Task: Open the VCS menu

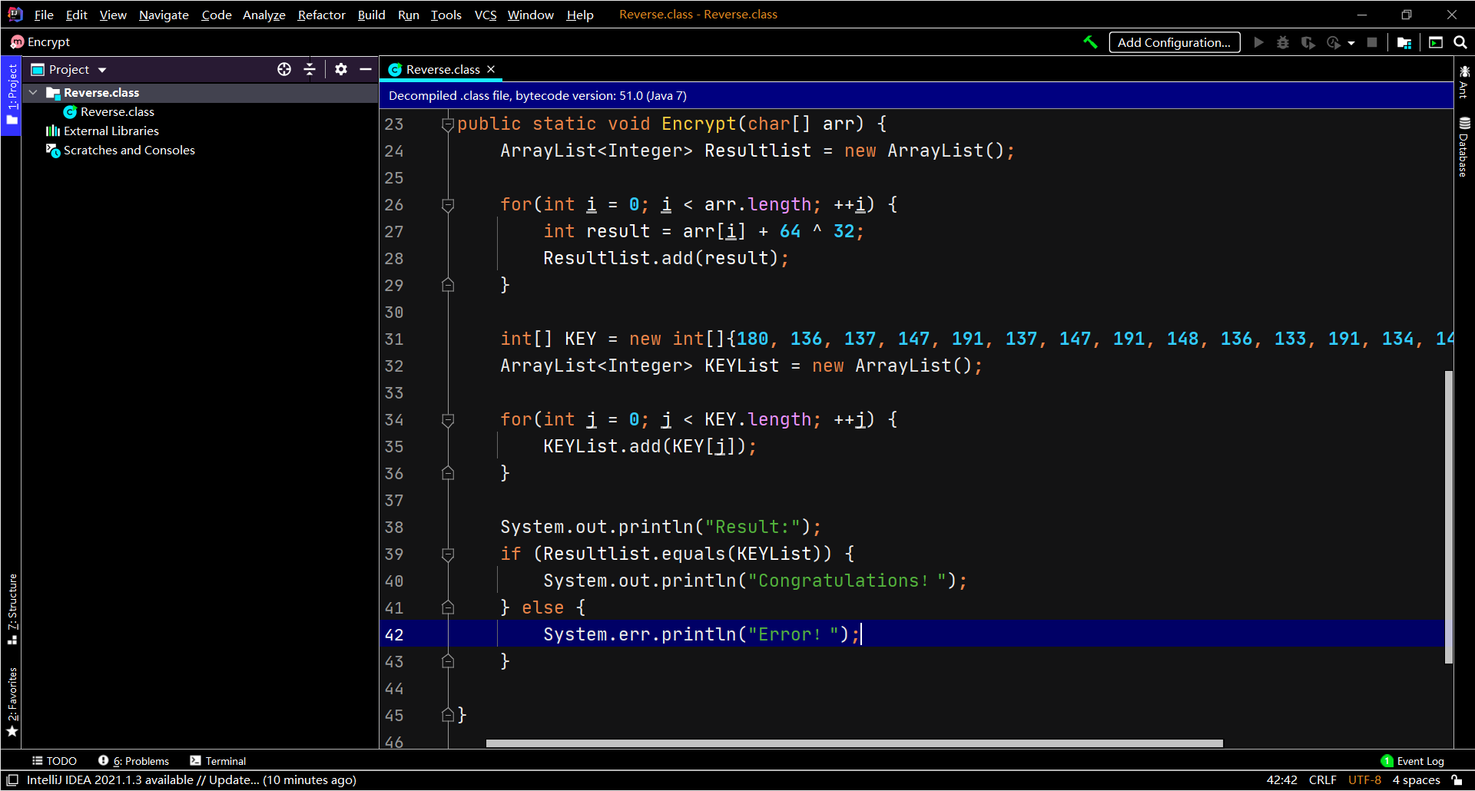Action: 486,15
